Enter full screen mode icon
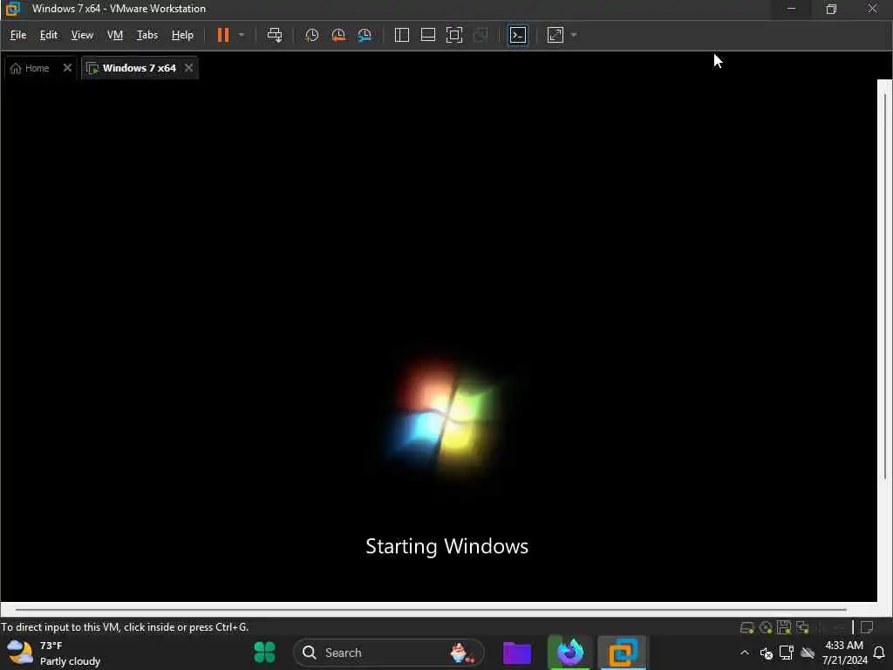Screen dimensions: 893x670 pos(453,35)
